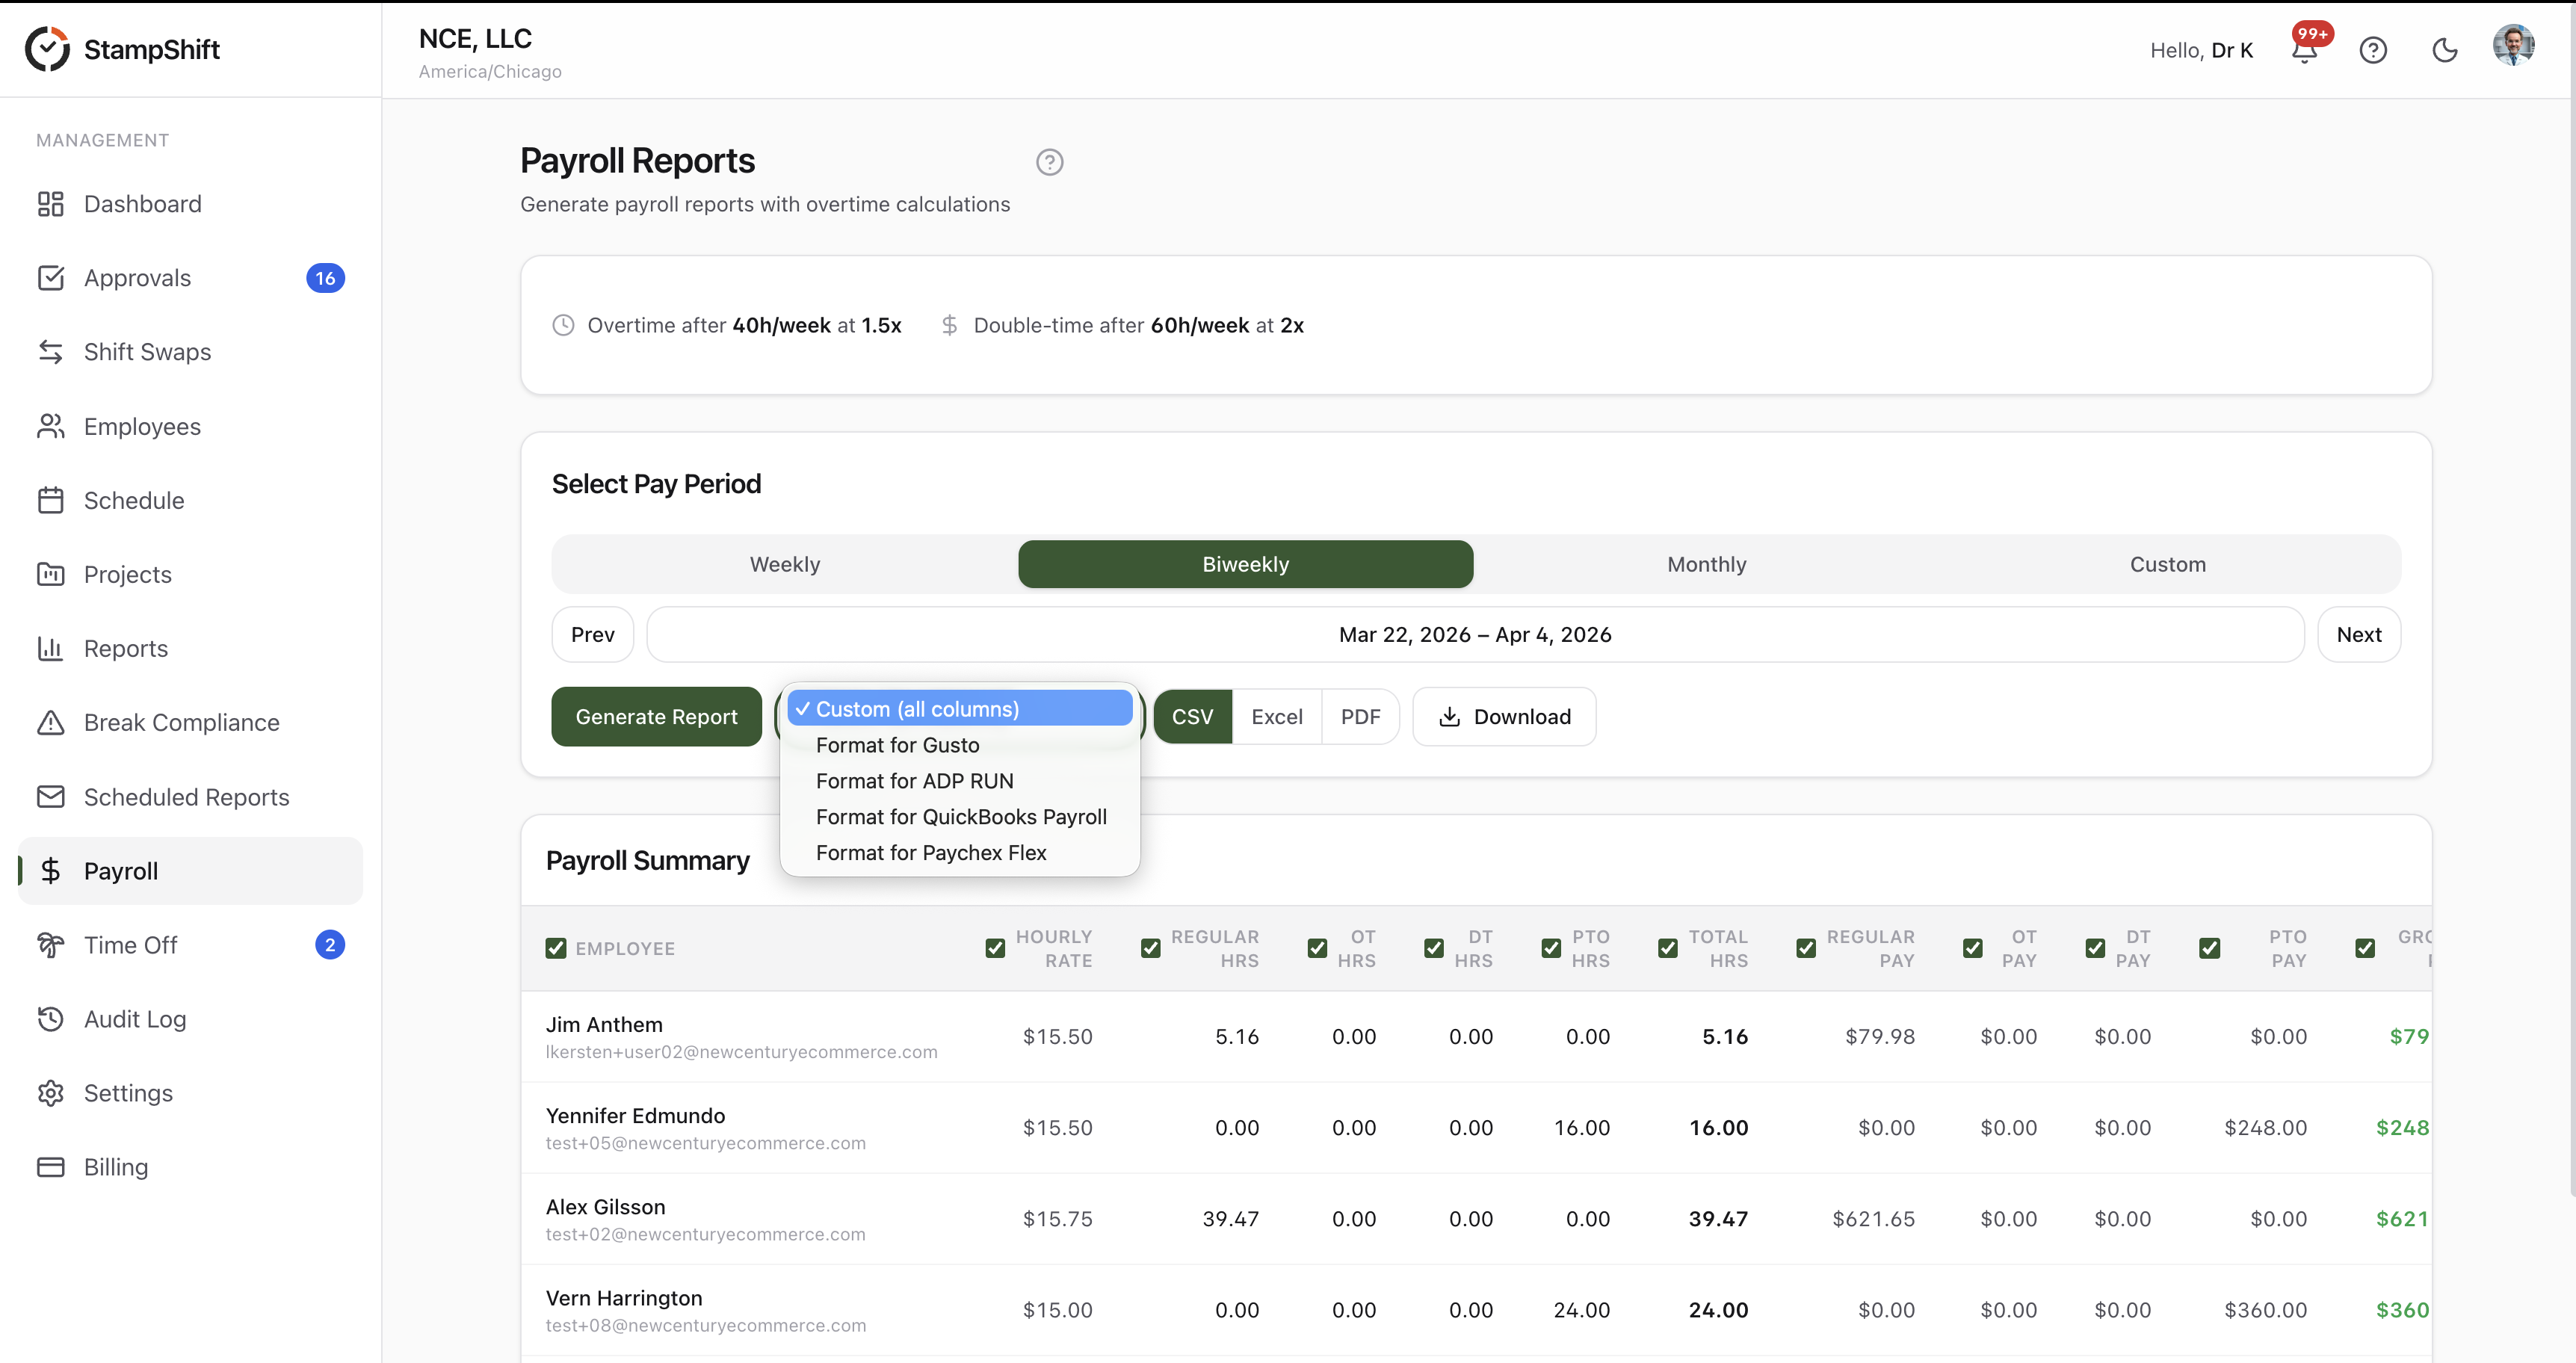This screenshot has height=1363, width=2576.
Task: Go to the Next pay period
Action: click(2360, 635)
